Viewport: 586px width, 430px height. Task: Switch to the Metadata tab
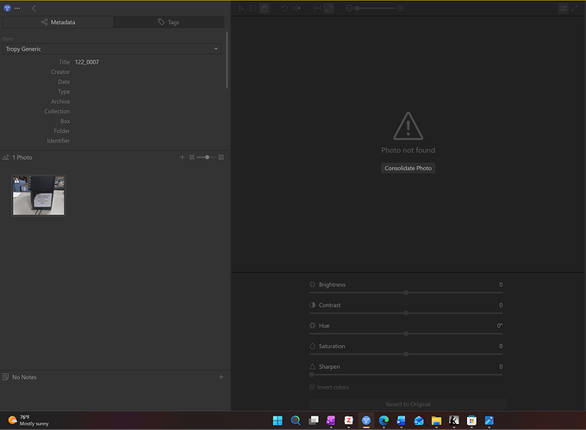(58, 22)
